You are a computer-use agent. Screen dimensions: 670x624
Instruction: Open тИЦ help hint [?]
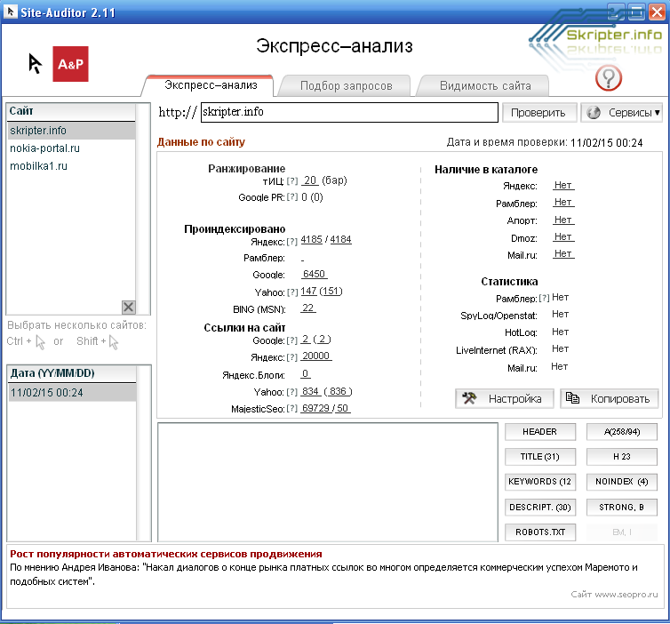292,181
